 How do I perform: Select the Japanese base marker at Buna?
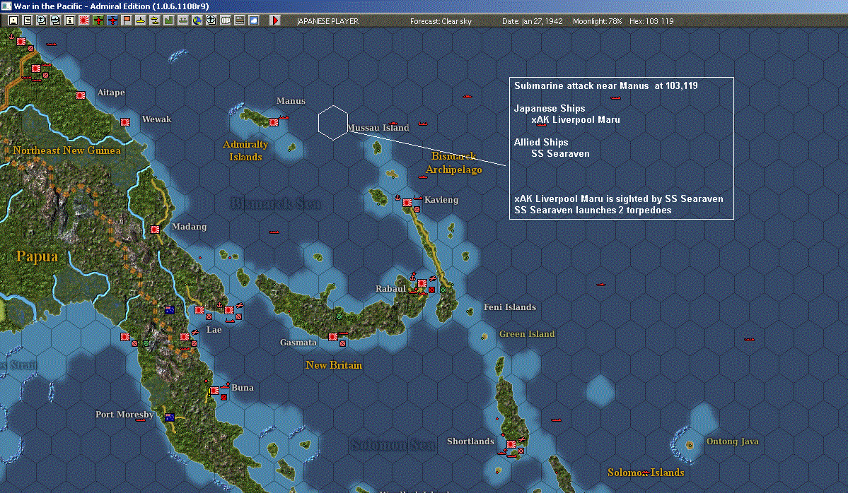pyautogui.click(x=215, y=391)
